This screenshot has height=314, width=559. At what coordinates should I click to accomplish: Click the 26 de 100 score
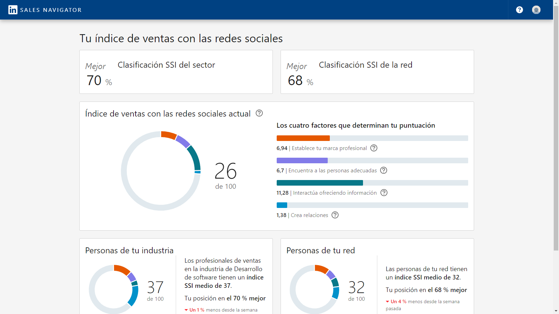tap(226, 176)
